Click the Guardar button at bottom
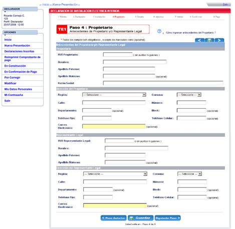235x229 pixels. point(140,218)
